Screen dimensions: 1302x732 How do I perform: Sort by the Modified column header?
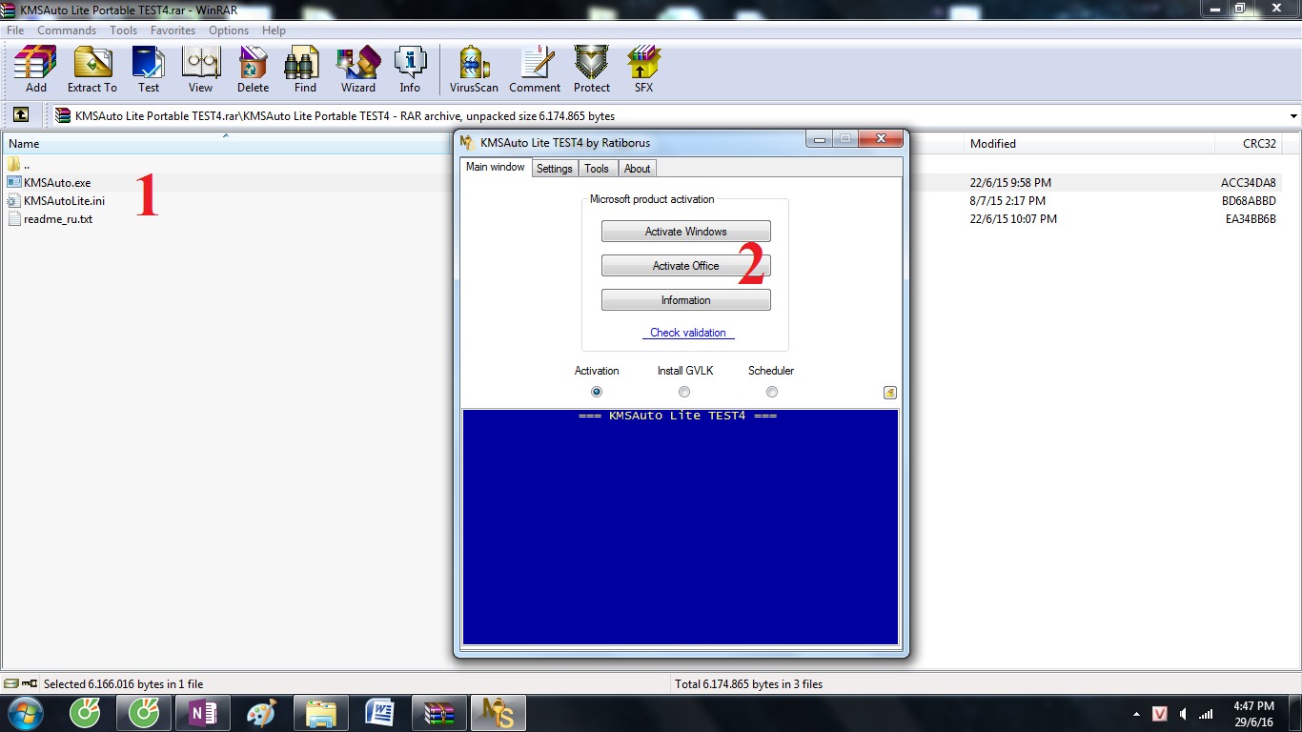(x=1089, y=144)
